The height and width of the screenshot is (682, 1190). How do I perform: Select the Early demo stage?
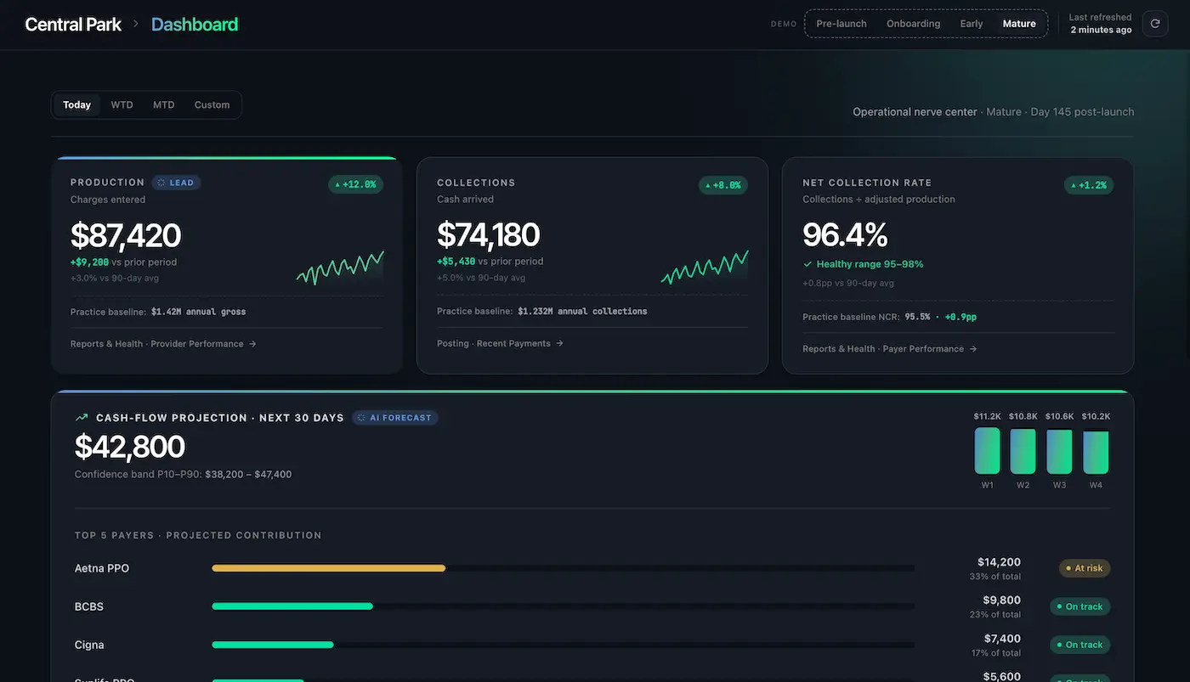(x=972, y=24)
